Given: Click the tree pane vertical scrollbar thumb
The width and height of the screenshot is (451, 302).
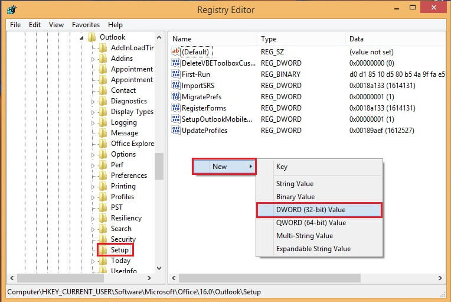Looking at the screenshot, I should click(x=159, y=166).
